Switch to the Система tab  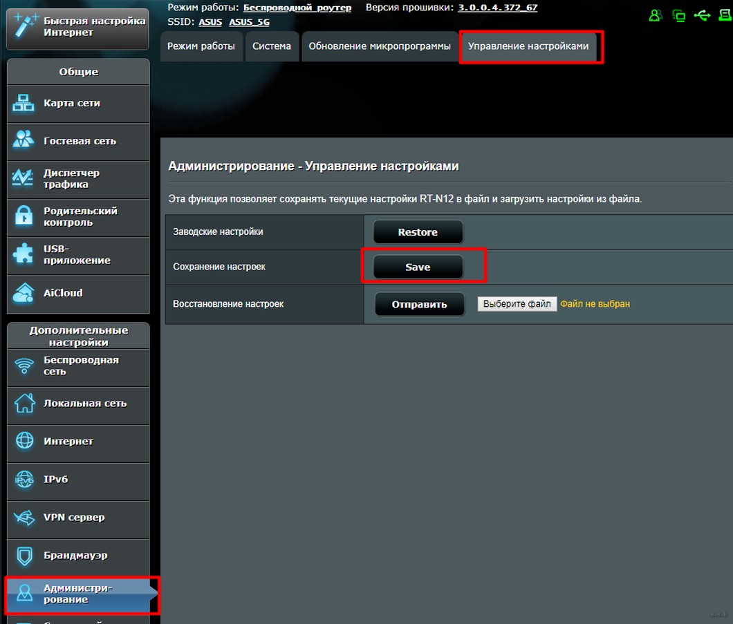pos(272,46)
